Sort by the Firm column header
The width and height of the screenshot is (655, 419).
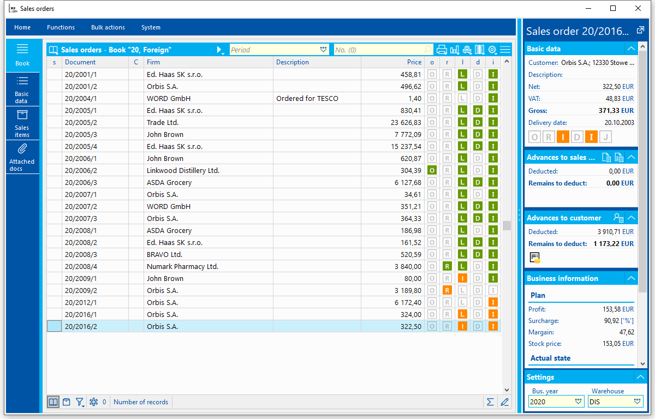pyautogui.click(x=209, y=62)
